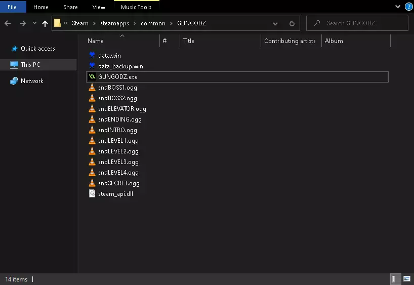Screen dimensions: 414x285
Task: Click the VLC icon of sndLEVEL3.ogg
Action: (92, 161)
